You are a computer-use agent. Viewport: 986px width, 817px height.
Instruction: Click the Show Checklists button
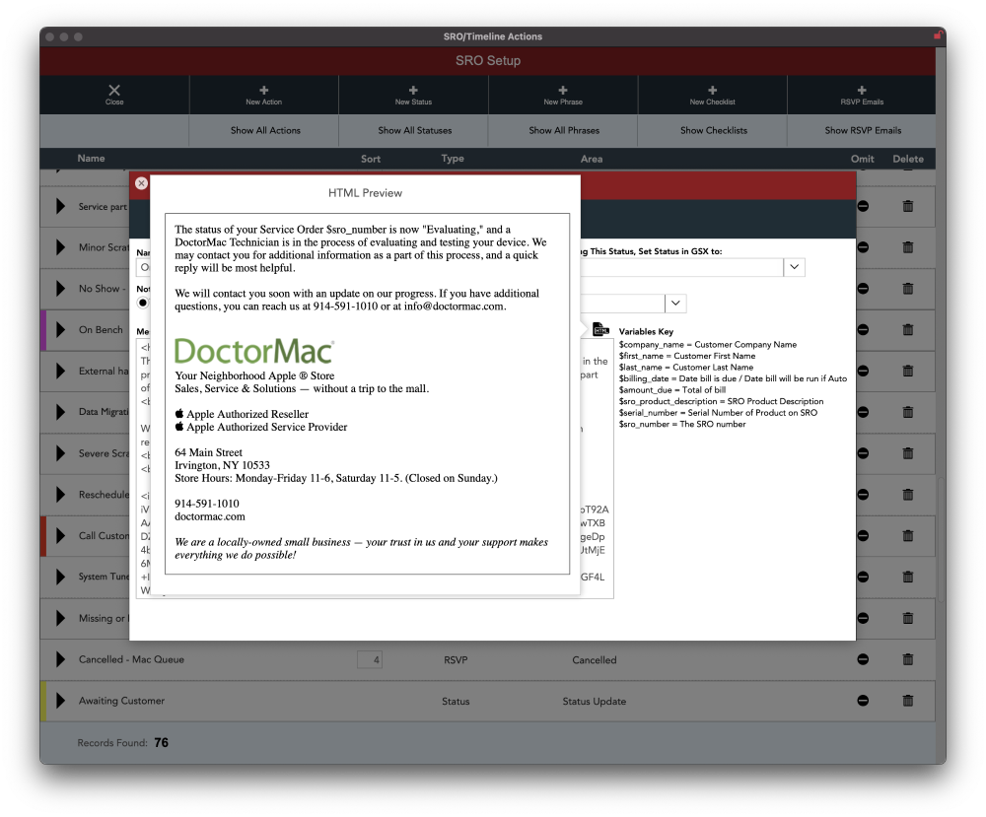pyautogui.click(x=713, y=130)
